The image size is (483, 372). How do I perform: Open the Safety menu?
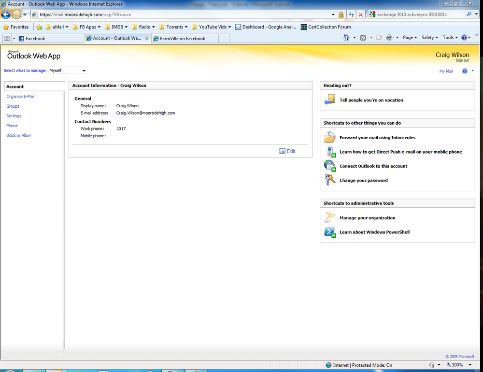(430, 38)
